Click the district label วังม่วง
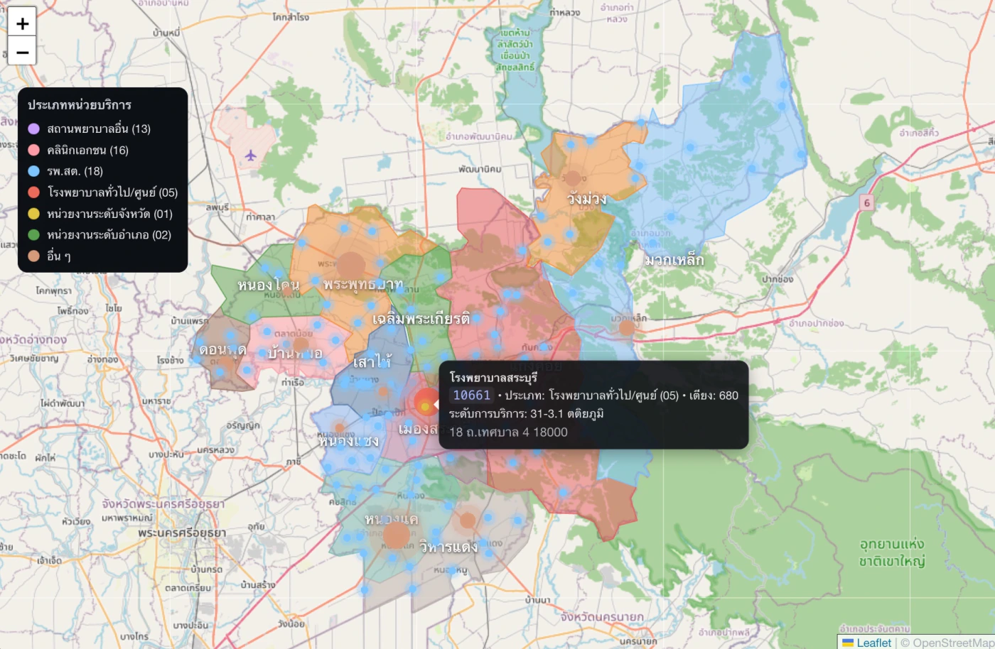This screenshot has width=995, height=649. pos(587,198)
